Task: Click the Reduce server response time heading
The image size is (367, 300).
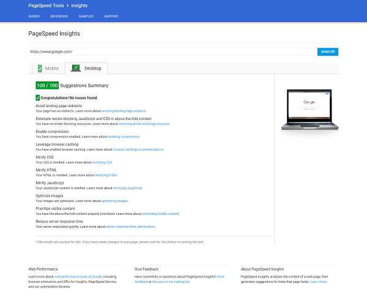Action: tap(59, 222)
